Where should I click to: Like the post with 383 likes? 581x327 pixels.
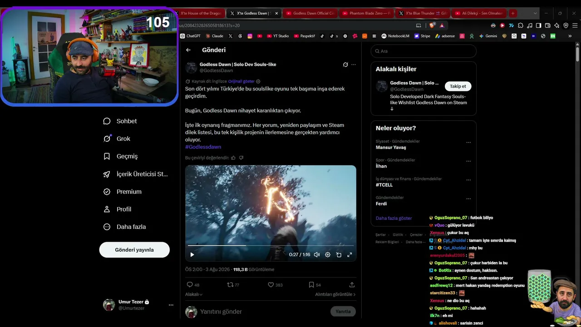click(x=271, y=285)
